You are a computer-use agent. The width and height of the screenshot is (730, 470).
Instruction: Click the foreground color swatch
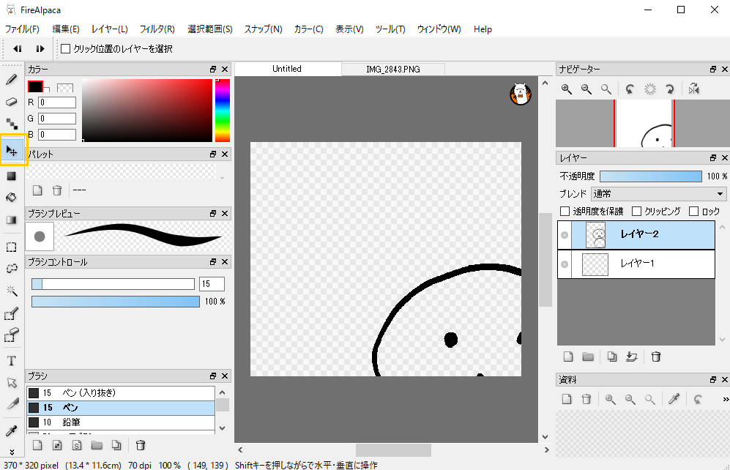pos(36,86)
